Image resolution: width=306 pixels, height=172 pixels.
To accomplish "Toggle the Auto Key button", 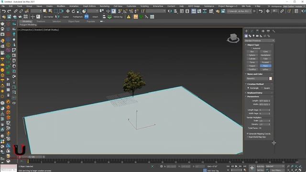I will click(x=260, y=166).
